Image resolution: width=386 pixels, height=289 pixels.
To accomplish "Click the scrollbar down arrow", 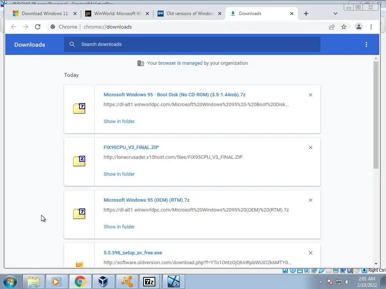I will [376, 264].
